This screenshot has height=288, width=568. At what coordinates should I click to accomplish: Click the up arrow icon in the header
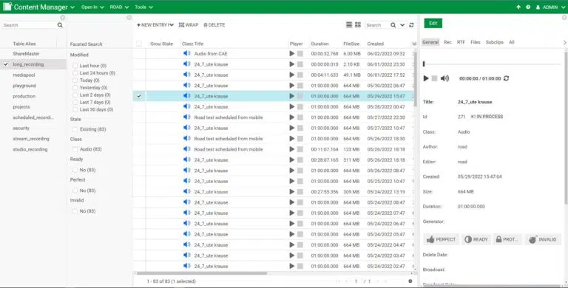coord(518,7)
